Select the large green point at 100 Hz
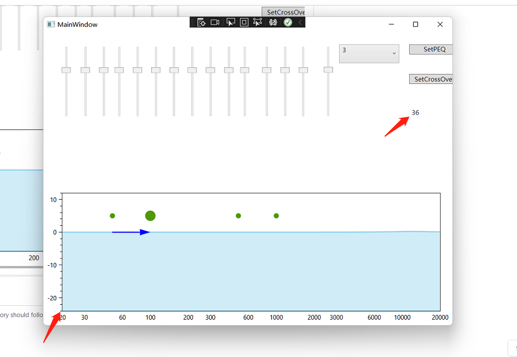This screenshot has height=357, width=517. [x=150, y=216]
